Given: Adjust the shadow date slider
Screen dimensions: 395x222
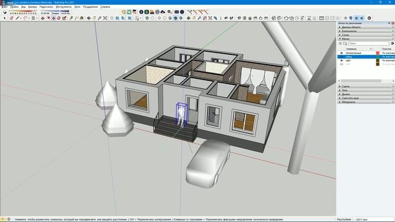Looking at the screenshot, I should [23, 11].
